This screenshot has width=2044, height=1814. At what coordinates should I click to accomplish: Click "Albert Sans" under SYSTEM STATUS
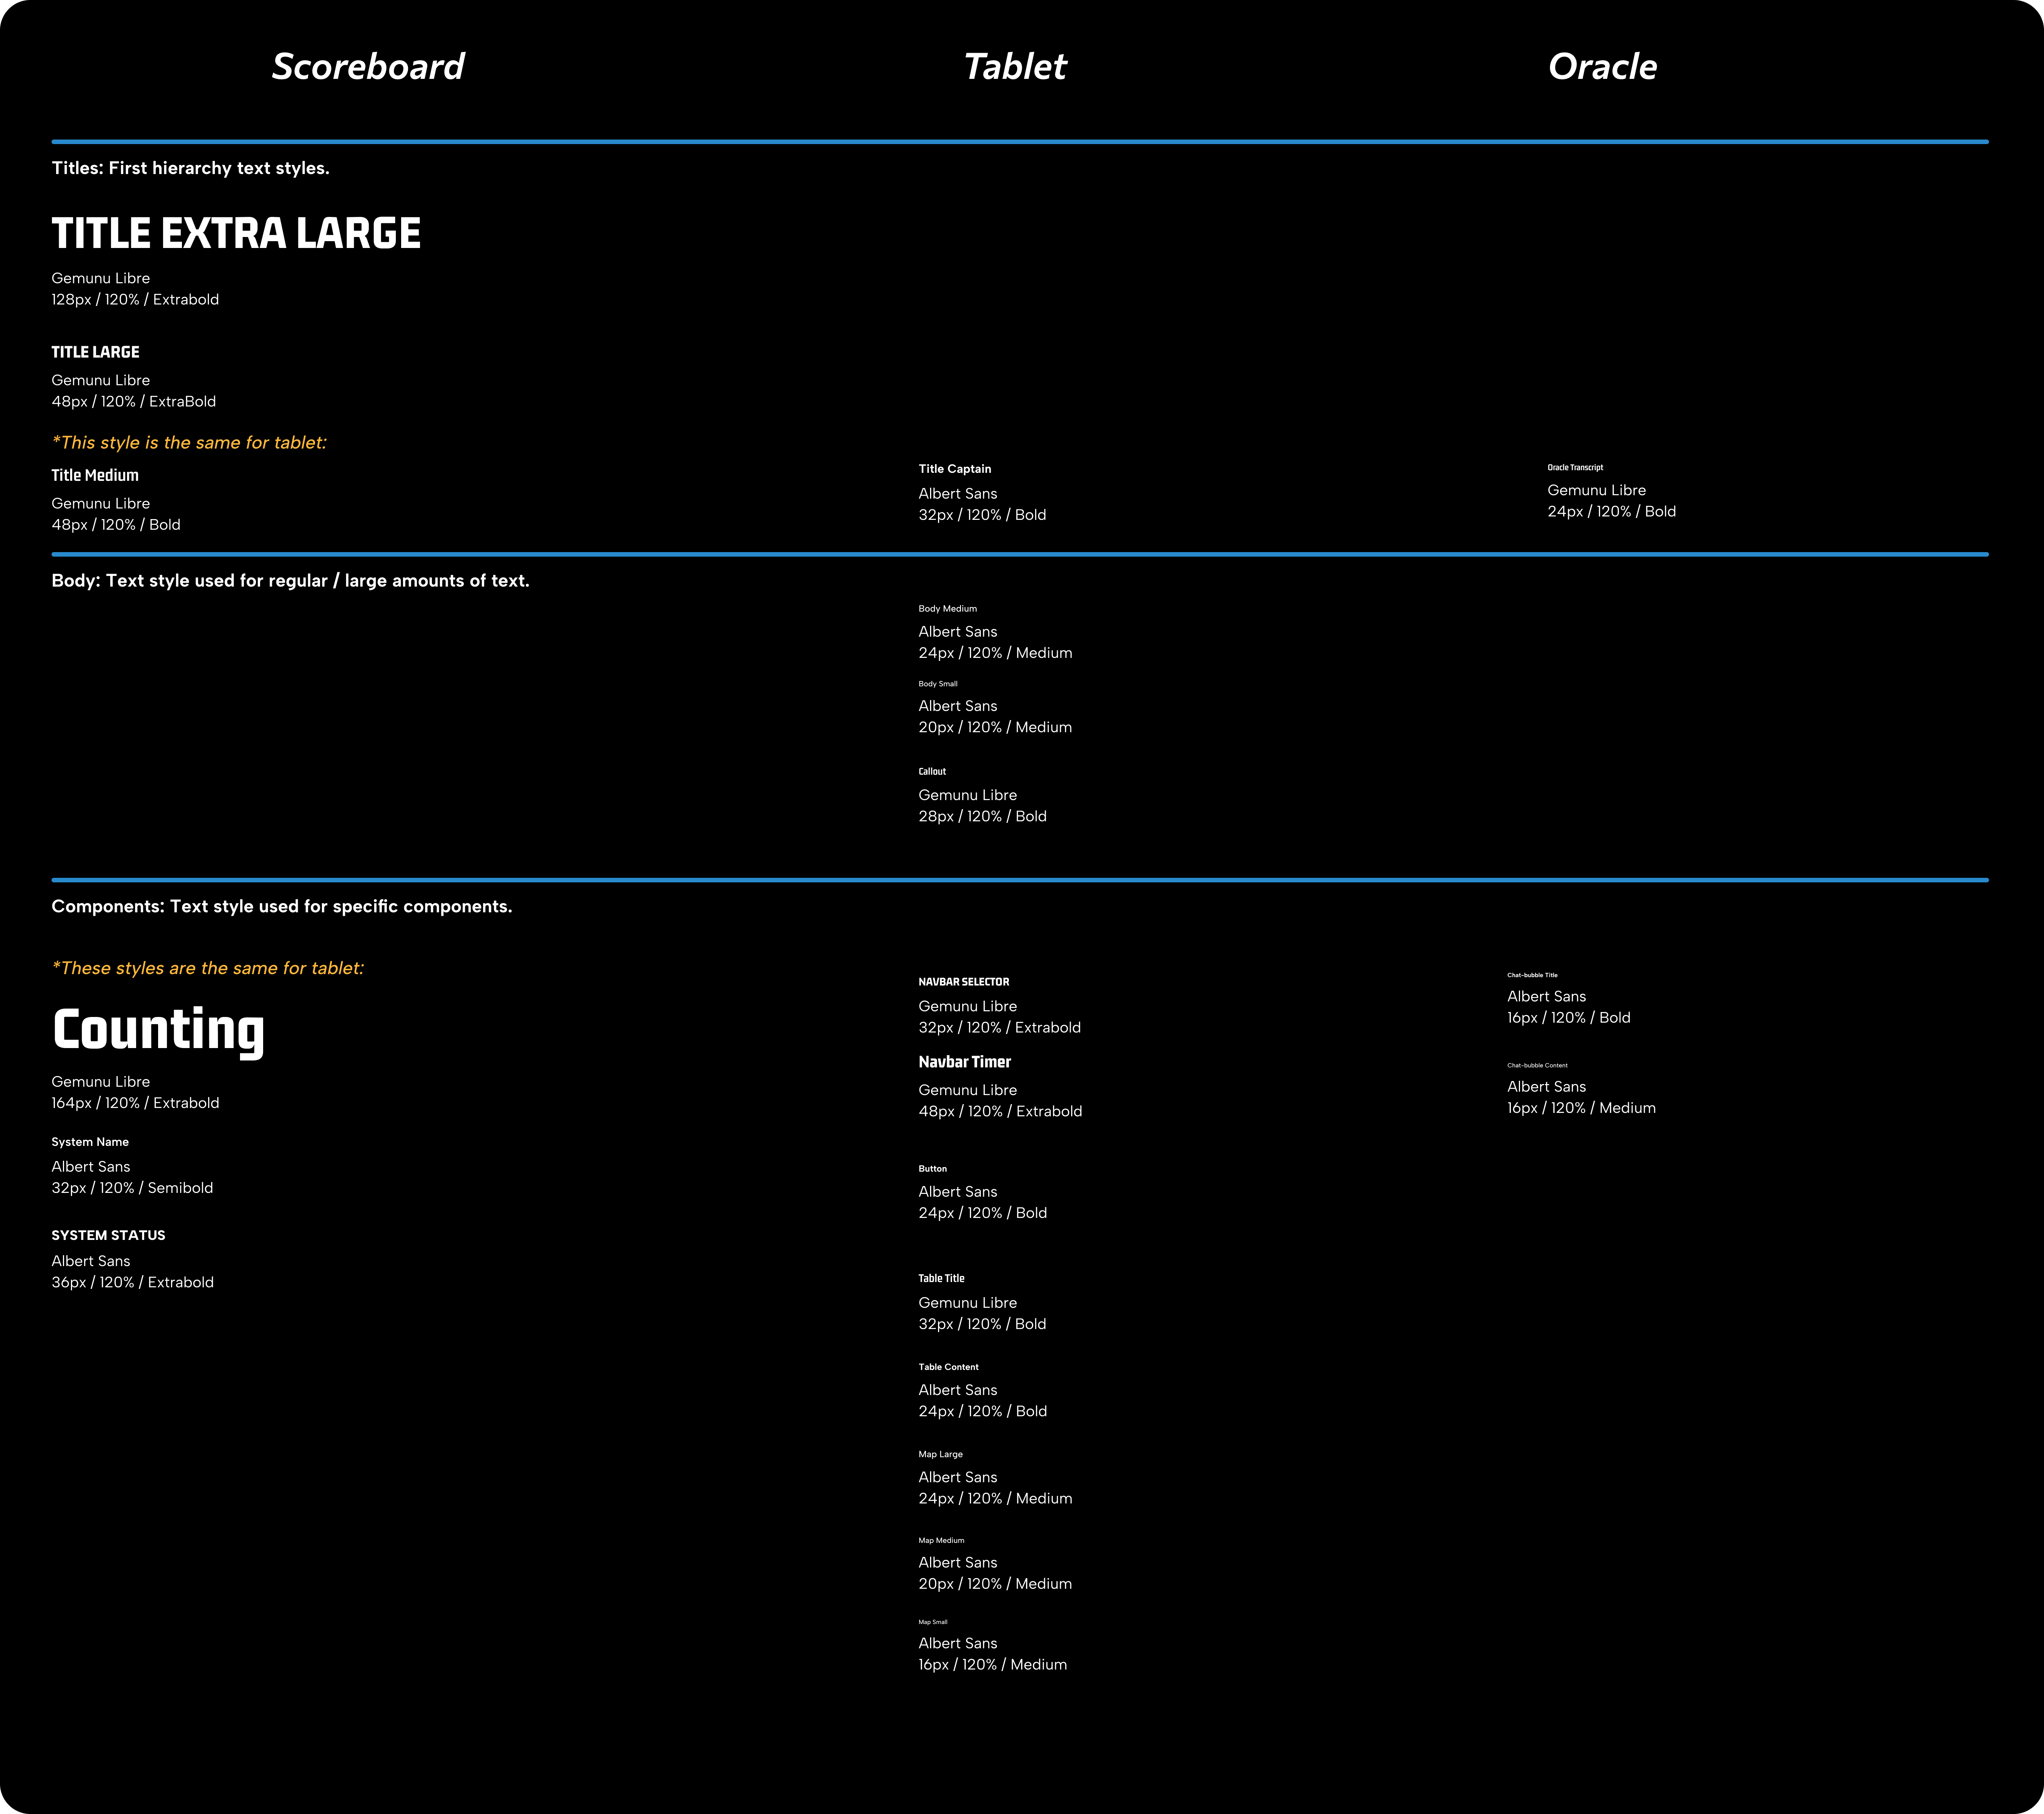(91, 1261)
